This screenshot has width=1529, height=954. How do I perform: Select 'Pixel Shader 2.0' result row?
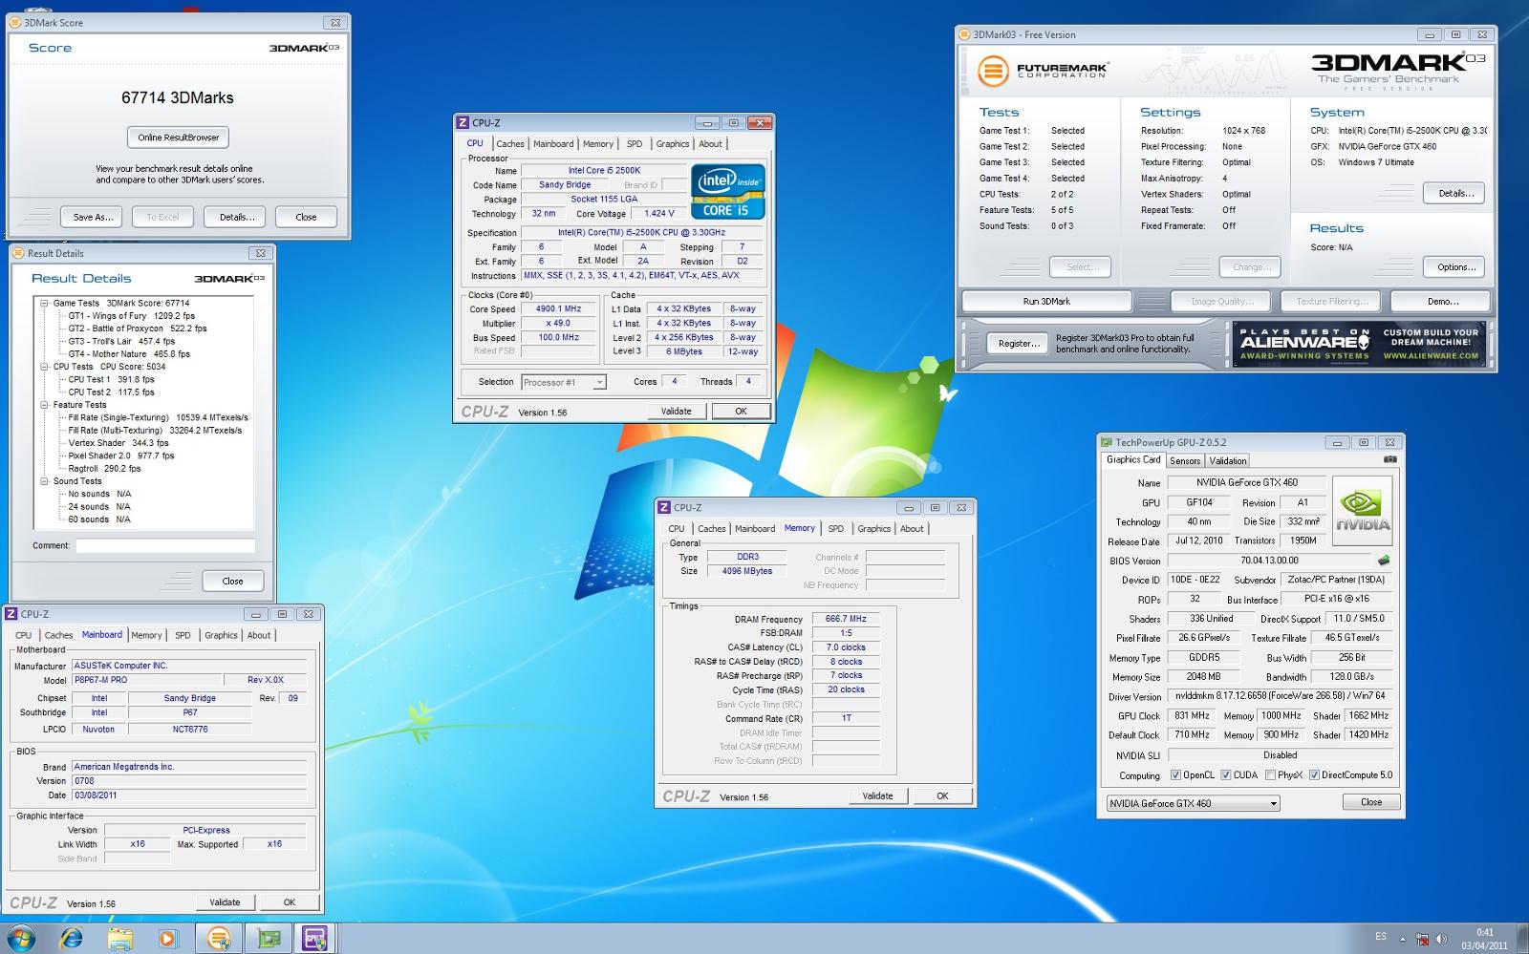coord(121,456)
